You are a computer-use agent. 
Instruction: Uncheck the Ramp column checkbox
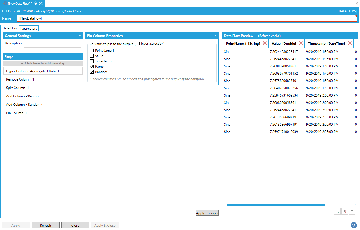point(92,67)
